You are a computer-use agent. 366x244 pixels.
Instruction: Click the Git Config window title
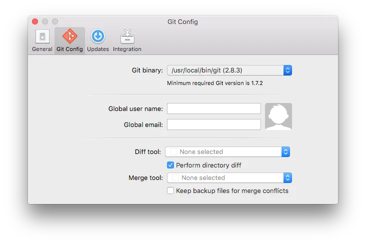[183, 21]
